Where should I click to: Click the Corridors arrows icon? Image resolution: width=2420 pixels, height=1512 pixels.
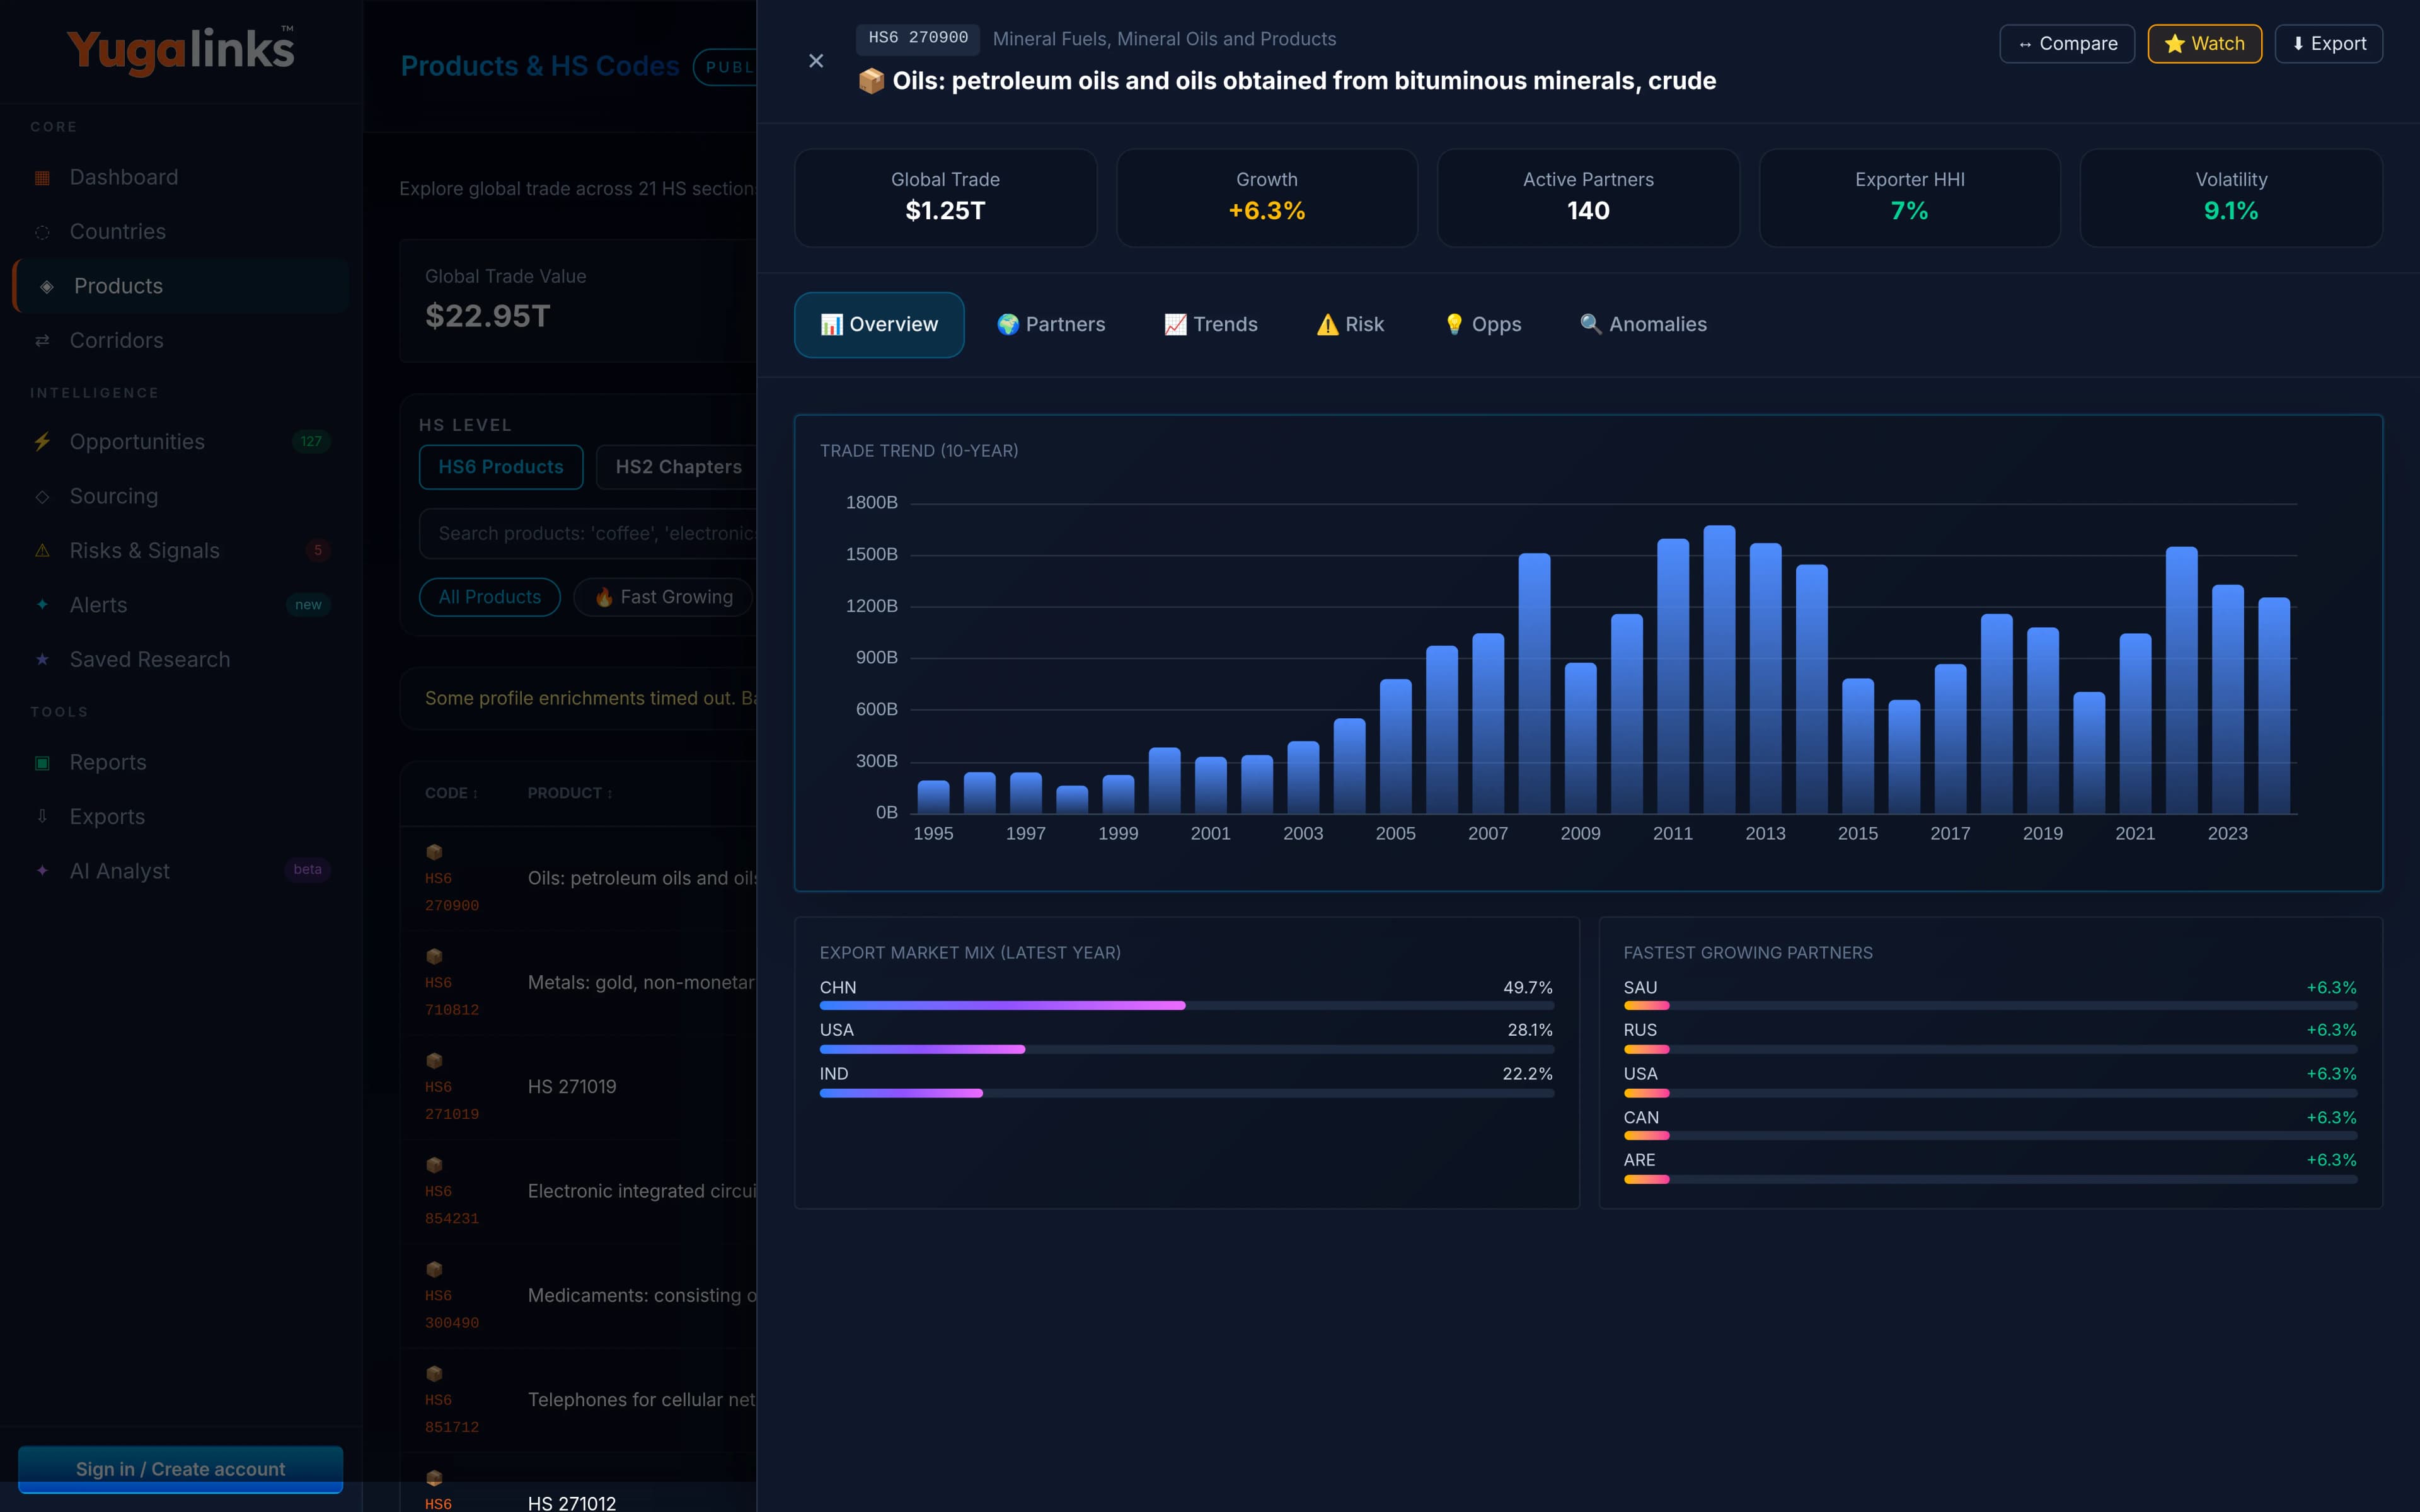pos(42,341)
